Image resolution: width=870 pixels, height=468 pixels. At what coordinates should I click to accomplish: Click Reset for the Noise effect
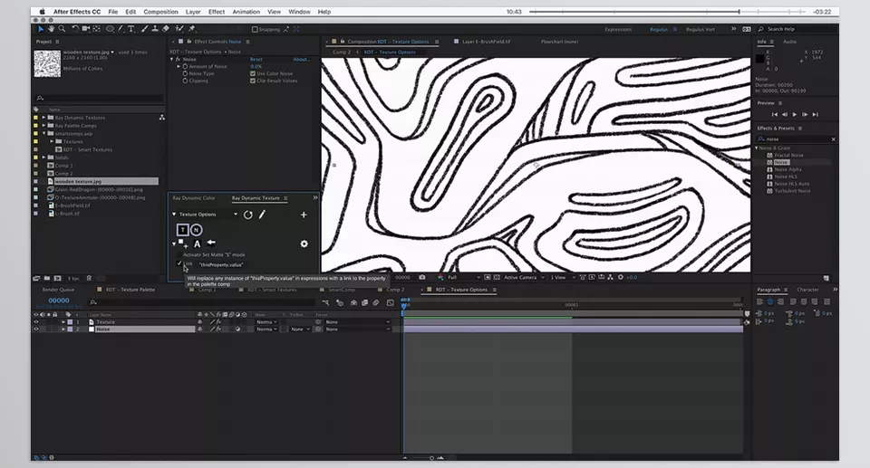[256, 60]
